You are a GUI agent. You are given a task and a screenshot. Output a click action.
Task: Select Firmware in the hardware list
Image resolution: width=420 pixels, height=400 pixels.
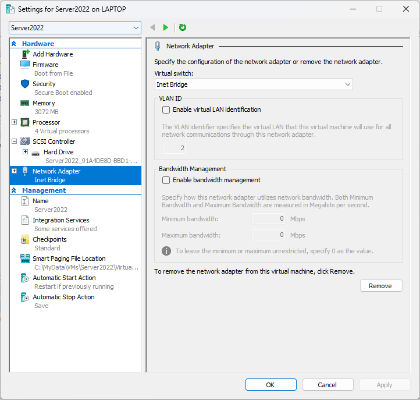pos(45,65)
